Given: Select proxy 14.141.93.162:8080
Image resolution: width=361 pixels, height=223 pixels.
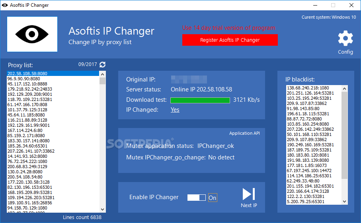Looking at the screenshot, I should [53, 156].
